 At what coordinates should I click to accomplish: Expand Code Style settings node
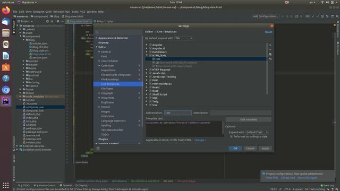tap(99, 65)
